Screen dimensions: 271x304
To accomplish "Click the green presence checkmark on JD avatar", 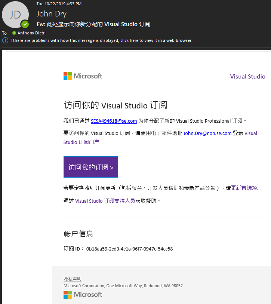I will pos(25,24).
